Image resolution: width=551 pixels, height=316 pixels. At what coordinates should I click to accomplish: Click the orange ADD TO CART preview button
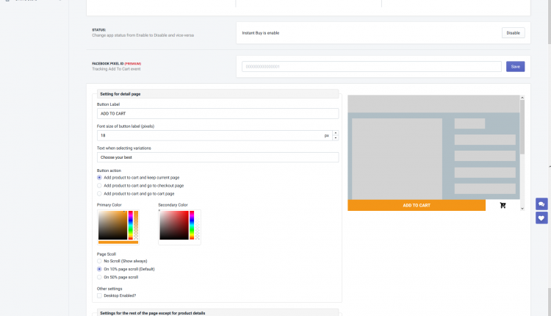(x=417, y=206)
